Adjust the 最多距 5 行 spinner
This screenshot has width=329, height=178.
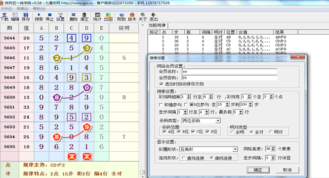tap(241, 112)
